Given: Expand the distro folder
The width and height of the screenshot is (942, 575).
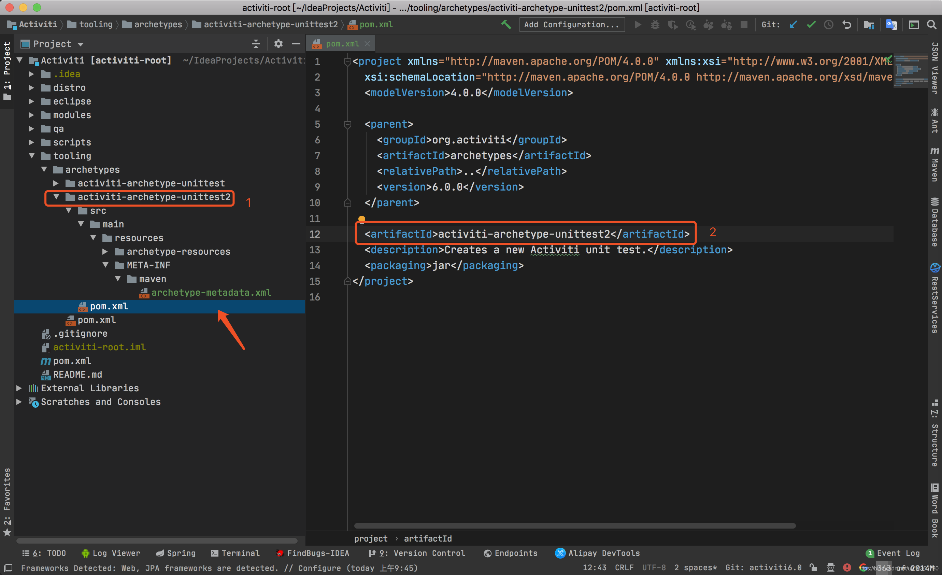Looking at the screenshot, I should pyautogui.click(x=31, y=88).
